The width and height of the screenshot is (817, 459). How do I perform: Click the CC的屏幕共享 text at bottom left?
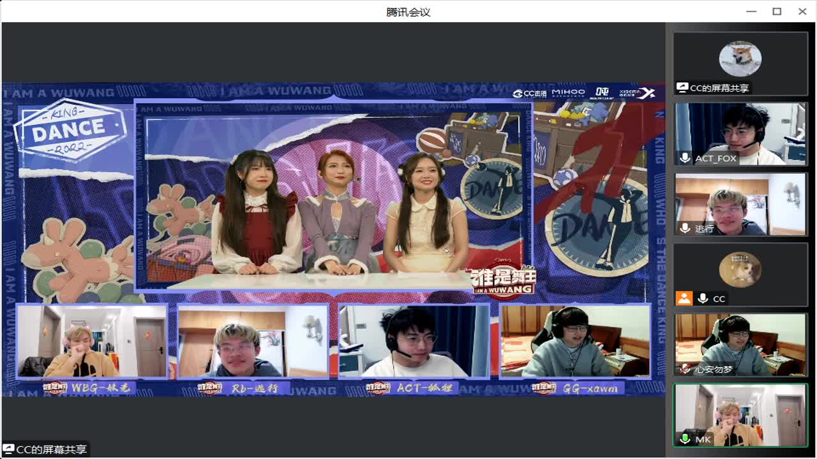click(x=51, y=449)
